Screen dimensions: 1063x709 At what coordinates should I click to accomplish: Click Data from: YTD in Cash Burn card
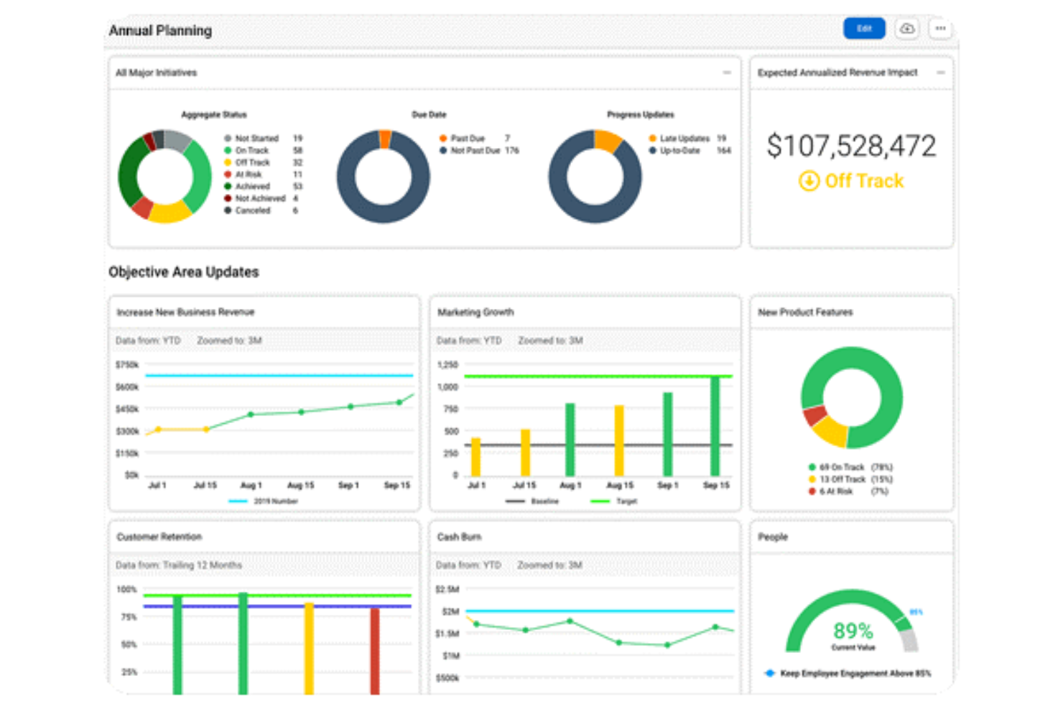pos(468,565)
